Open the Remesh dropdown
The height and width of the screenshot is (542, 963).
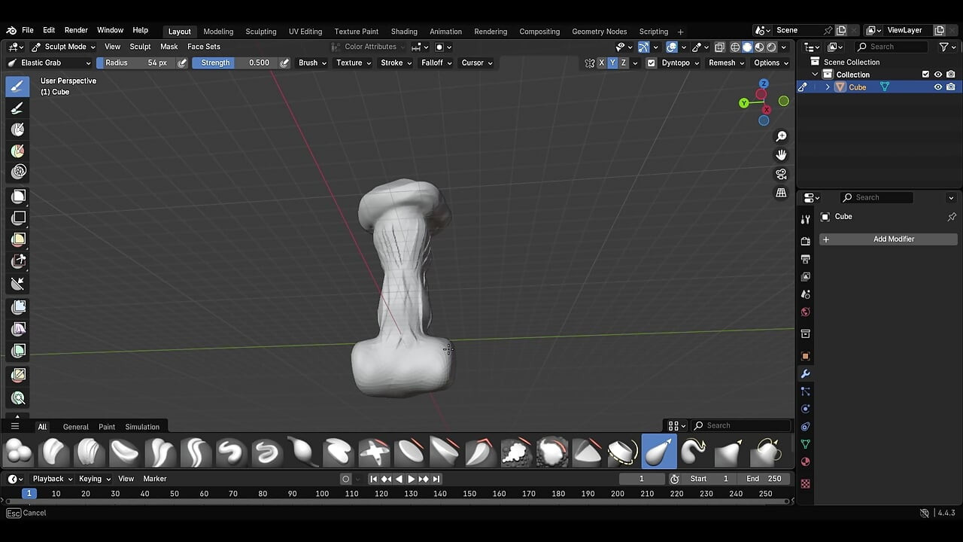pyautogui.click(x=726, y=62)
